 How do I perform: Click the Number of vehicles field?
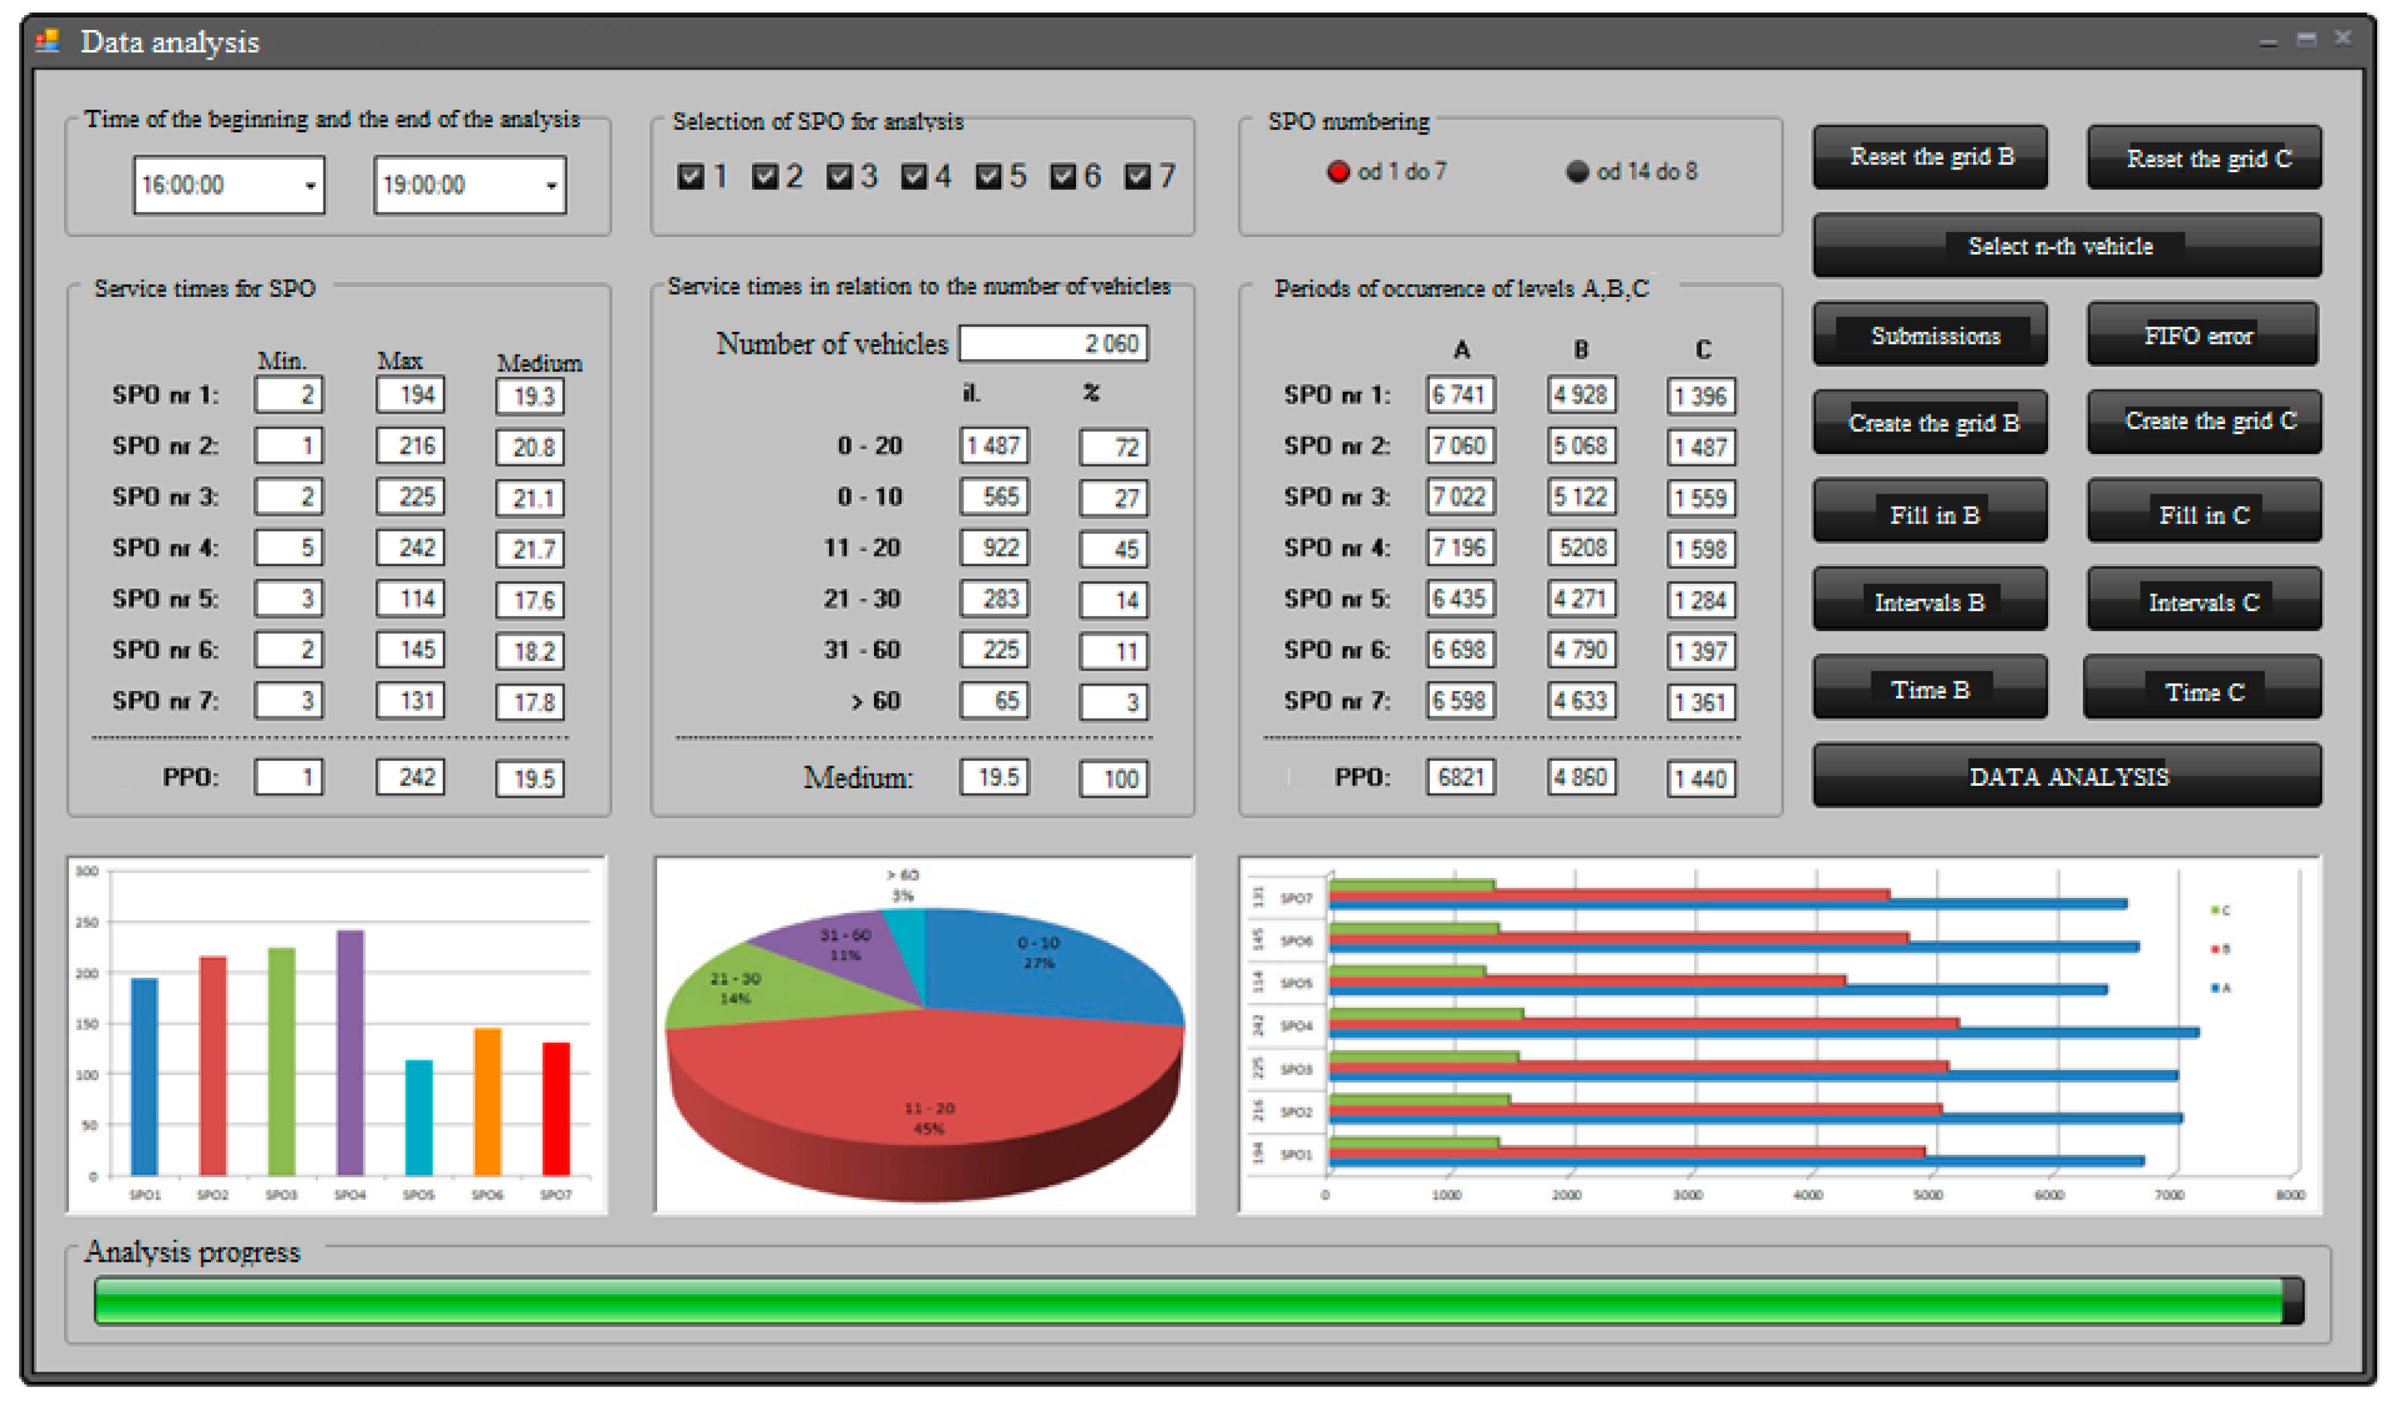point(1053,344)
